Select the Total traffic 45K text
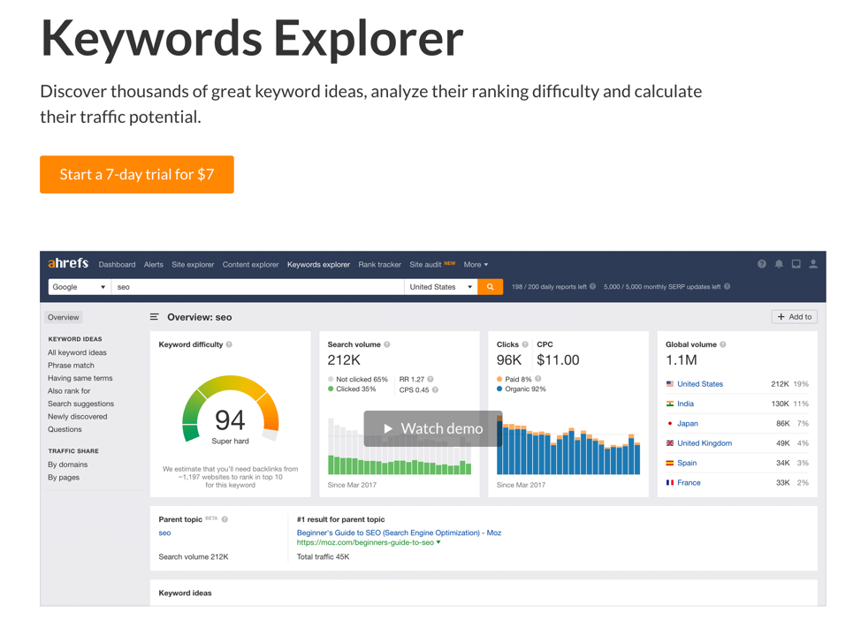Image resolution: width=861 pixels, height=627 pixels. (323, 556)
